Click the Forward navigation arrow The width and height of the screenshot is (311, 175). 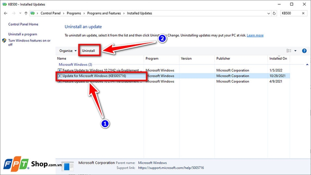pyautogui.click(x=14, y=13)
